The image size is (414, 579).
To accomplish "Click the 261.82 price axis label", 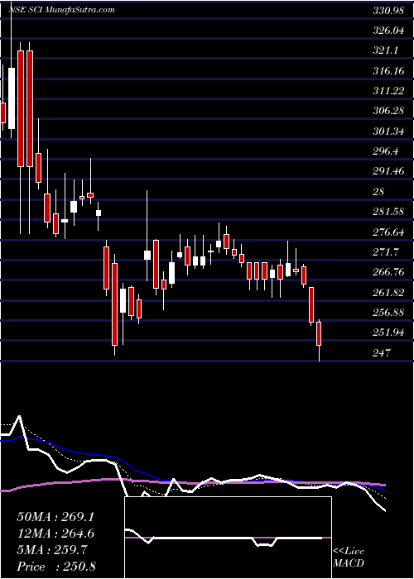I will click(388, 293).
